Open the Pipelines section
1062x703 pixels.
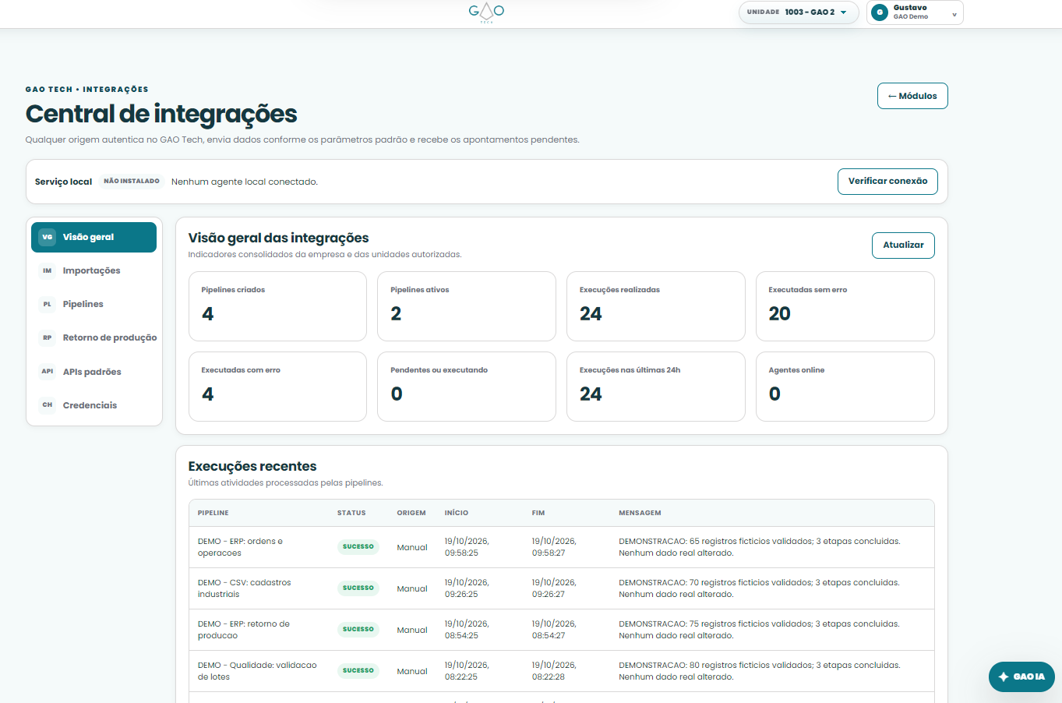pyautogui.click(x=93, y=304)
